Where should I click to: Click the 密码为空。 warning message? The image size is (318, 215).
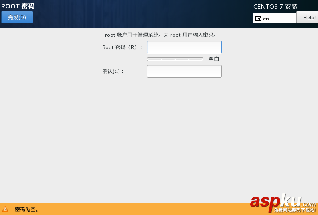pyautogui.click(x=27, y=209)
